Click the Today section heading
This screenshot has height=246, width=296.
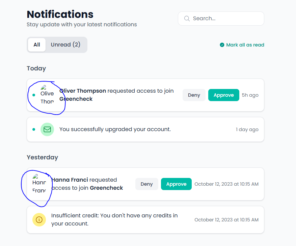36,68
